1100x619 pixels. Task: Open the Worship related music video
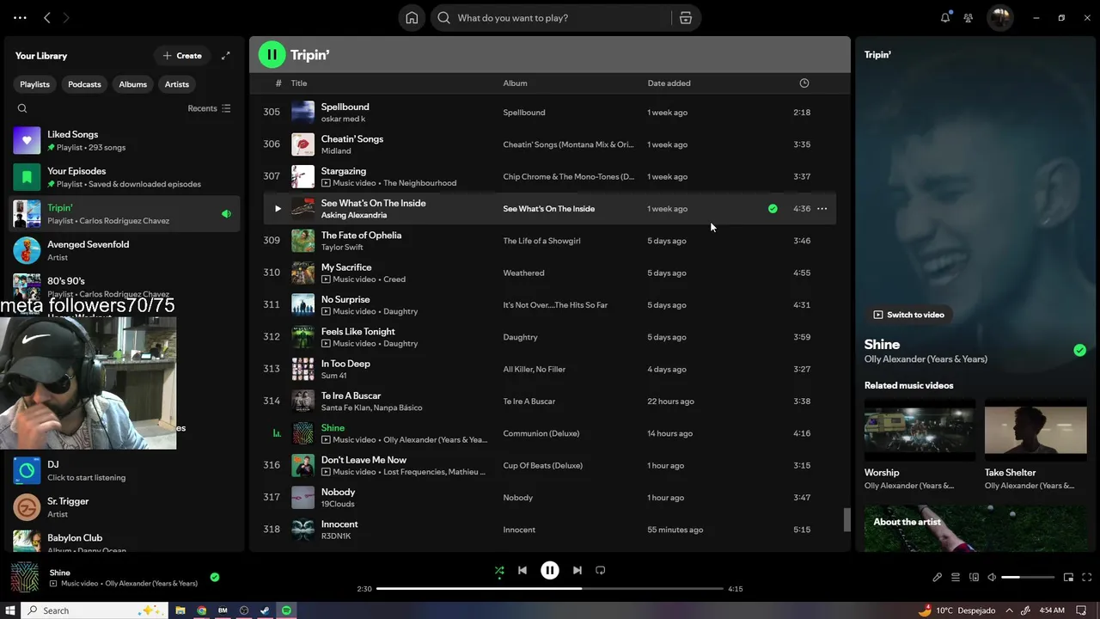(x=920, y=445)
